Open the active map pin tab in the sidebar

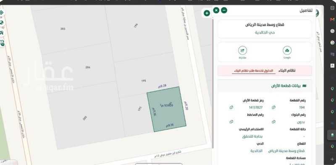(x=332, y=135)
